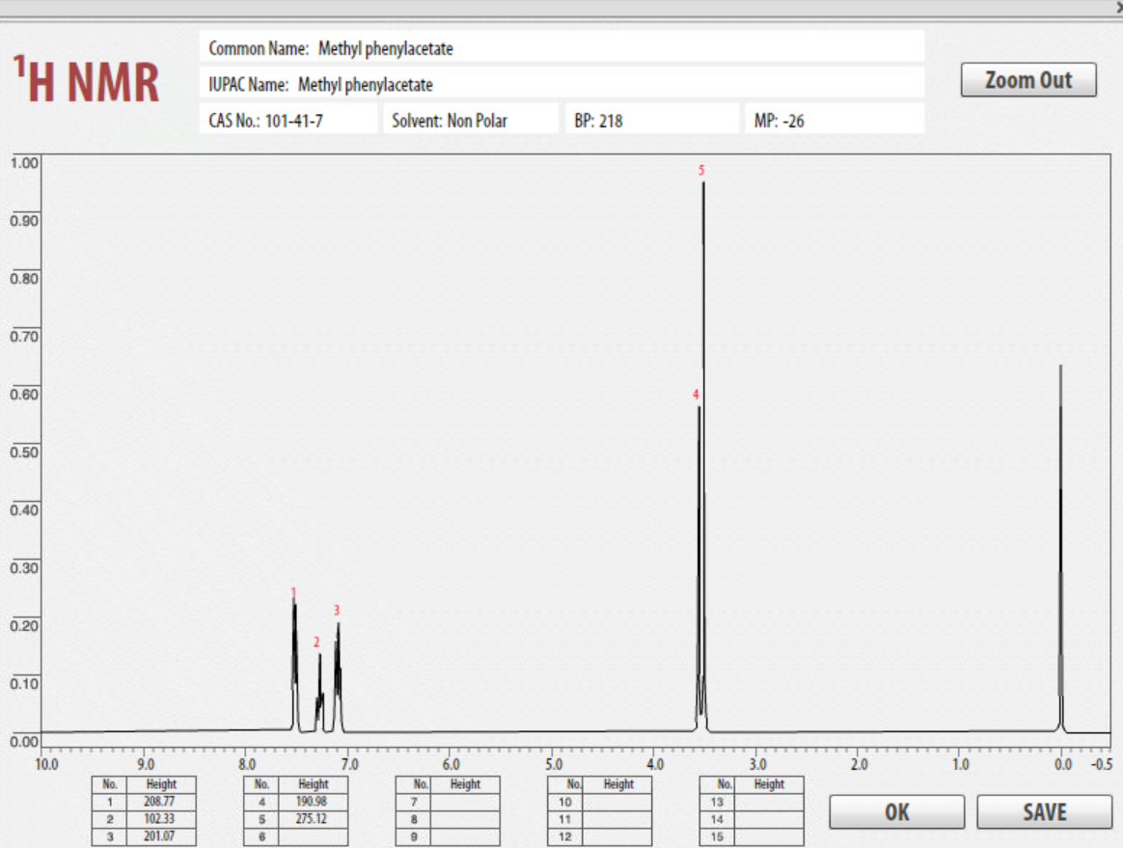Image resolution: width=1123 pixels, height=848 pixels.
Task: Click the Solvent field labeled Non Polar
Action: (473, 119)
